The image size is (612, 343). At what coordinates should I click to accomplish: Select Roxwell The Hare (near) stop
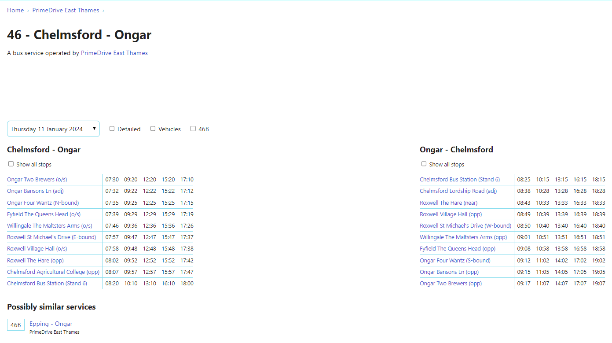[448, 203]
